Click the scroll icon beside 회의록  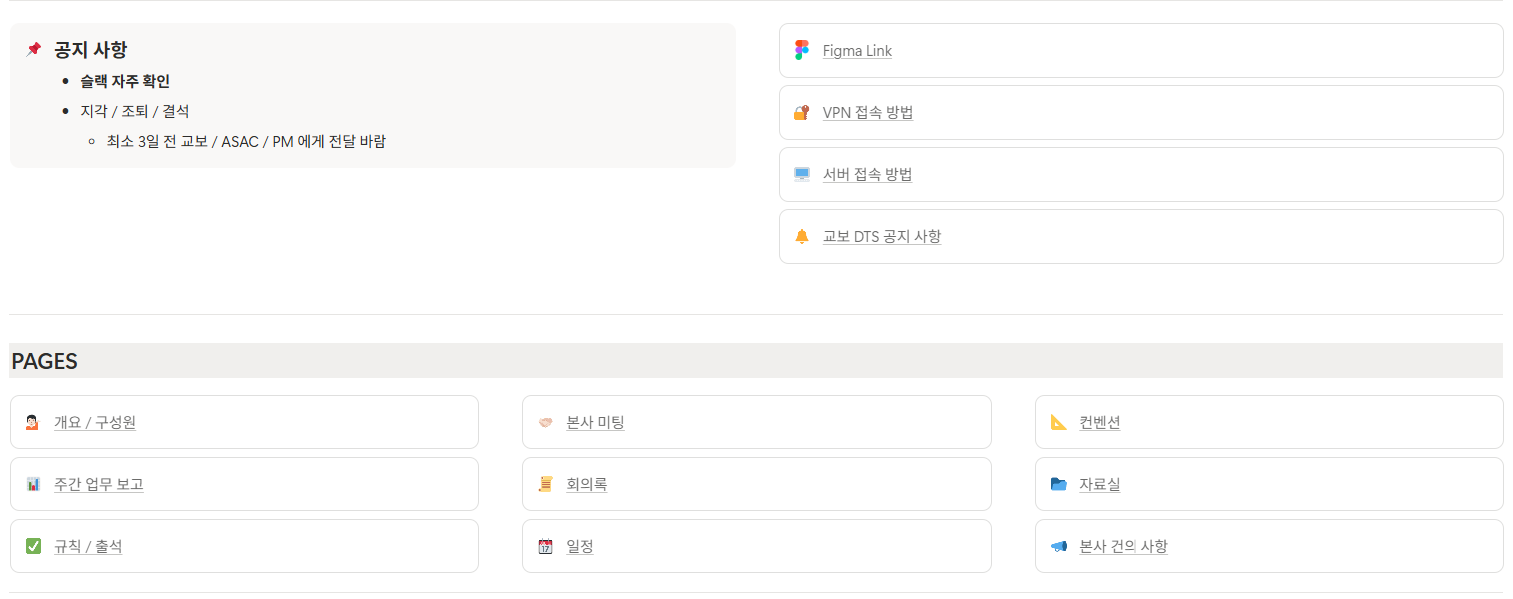click(x=545, y=485)
